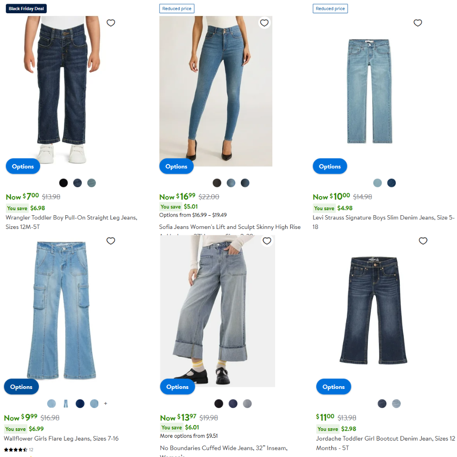Open Wrangler Toddler Boy Pull-On jeans title
457x457 pixels.
[71, 222]
